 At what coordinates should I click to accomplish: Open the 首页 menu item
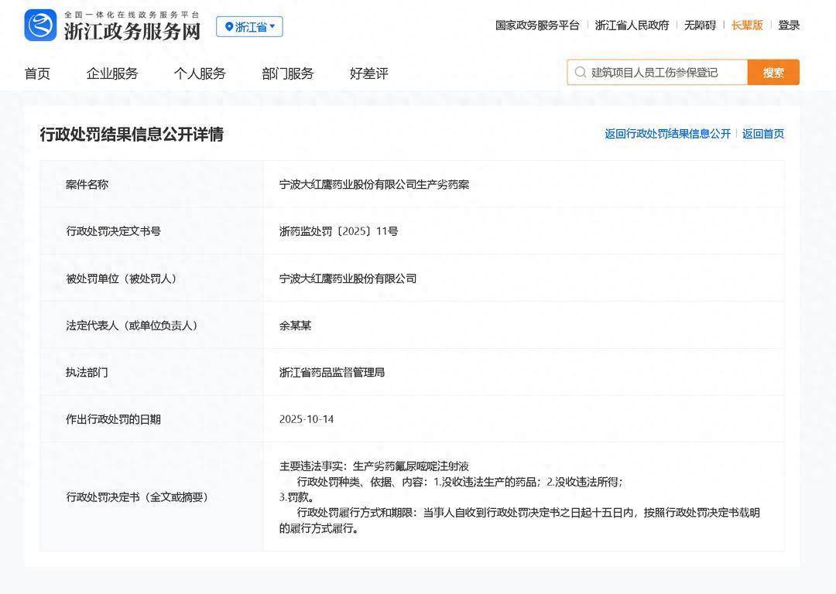37,73
